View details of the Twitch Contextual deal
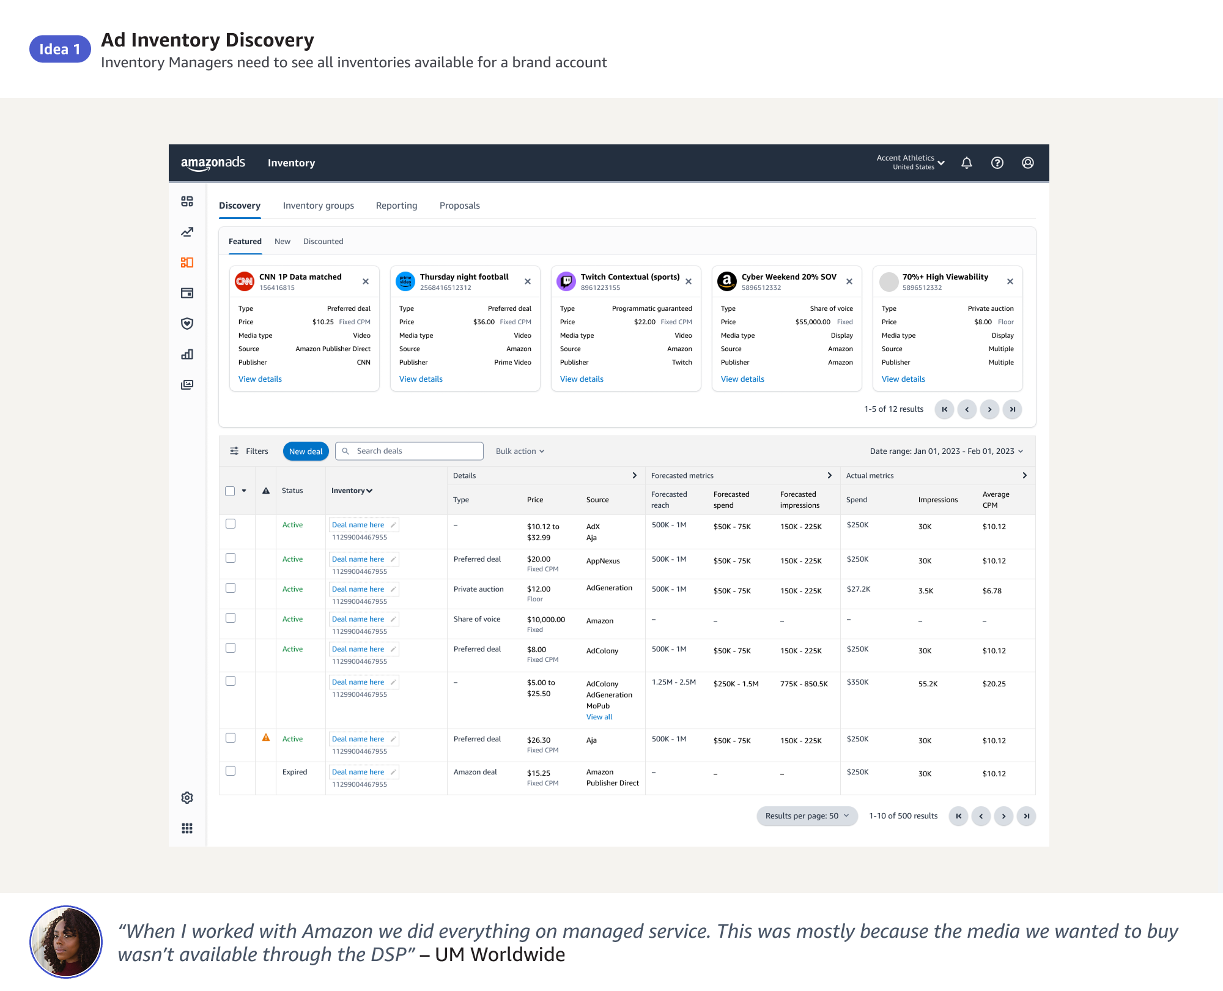Viewport: 1223px width, 991px height. (581, 379)
